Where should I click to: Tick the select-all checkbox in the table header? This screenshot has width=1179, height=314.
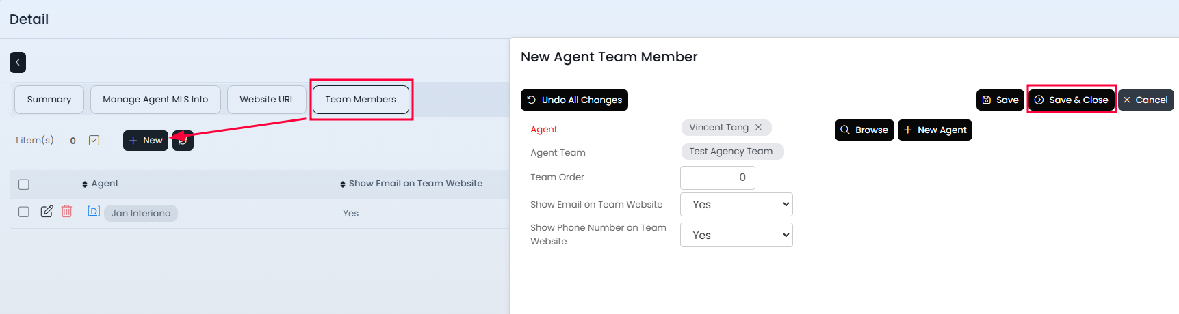(24, 184)
